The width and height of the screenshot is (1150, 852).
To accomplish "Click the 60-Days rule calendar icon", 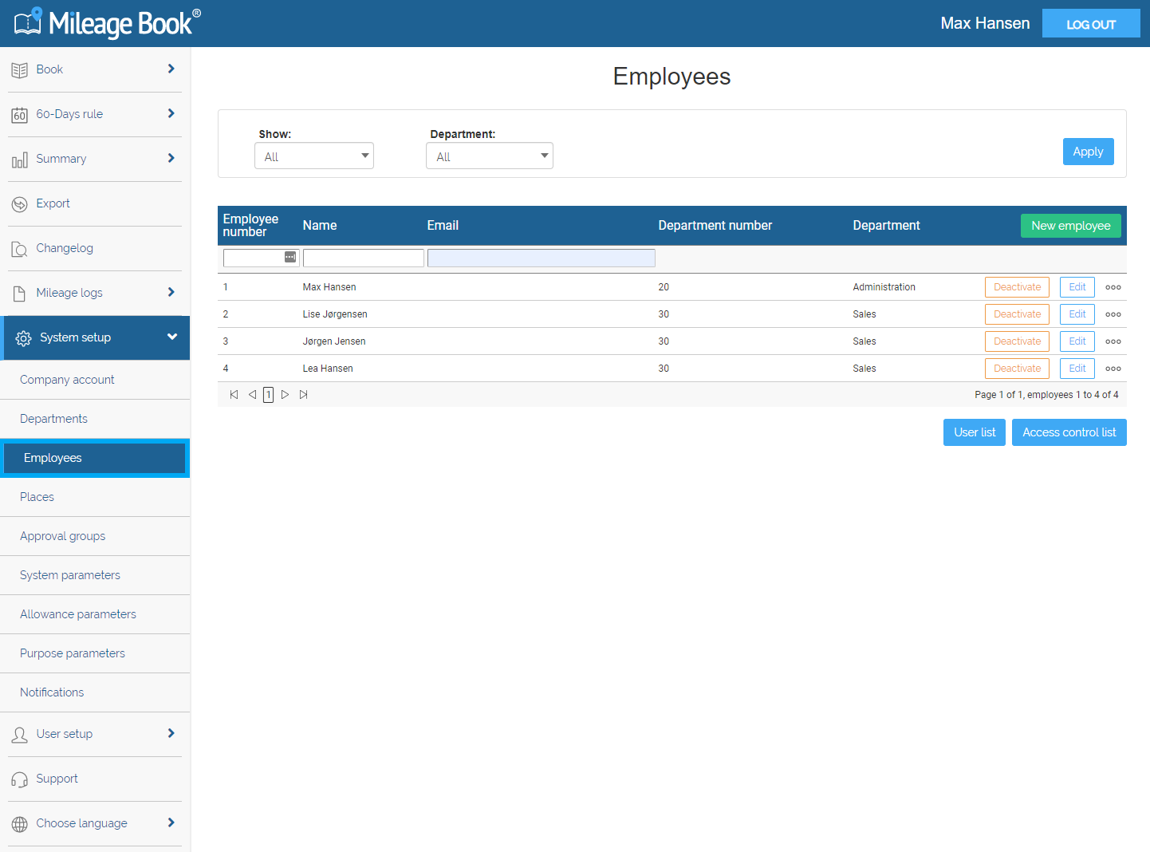I will [x=20, y=115].
